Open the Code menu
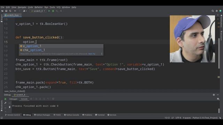 (x=30, y=7)
